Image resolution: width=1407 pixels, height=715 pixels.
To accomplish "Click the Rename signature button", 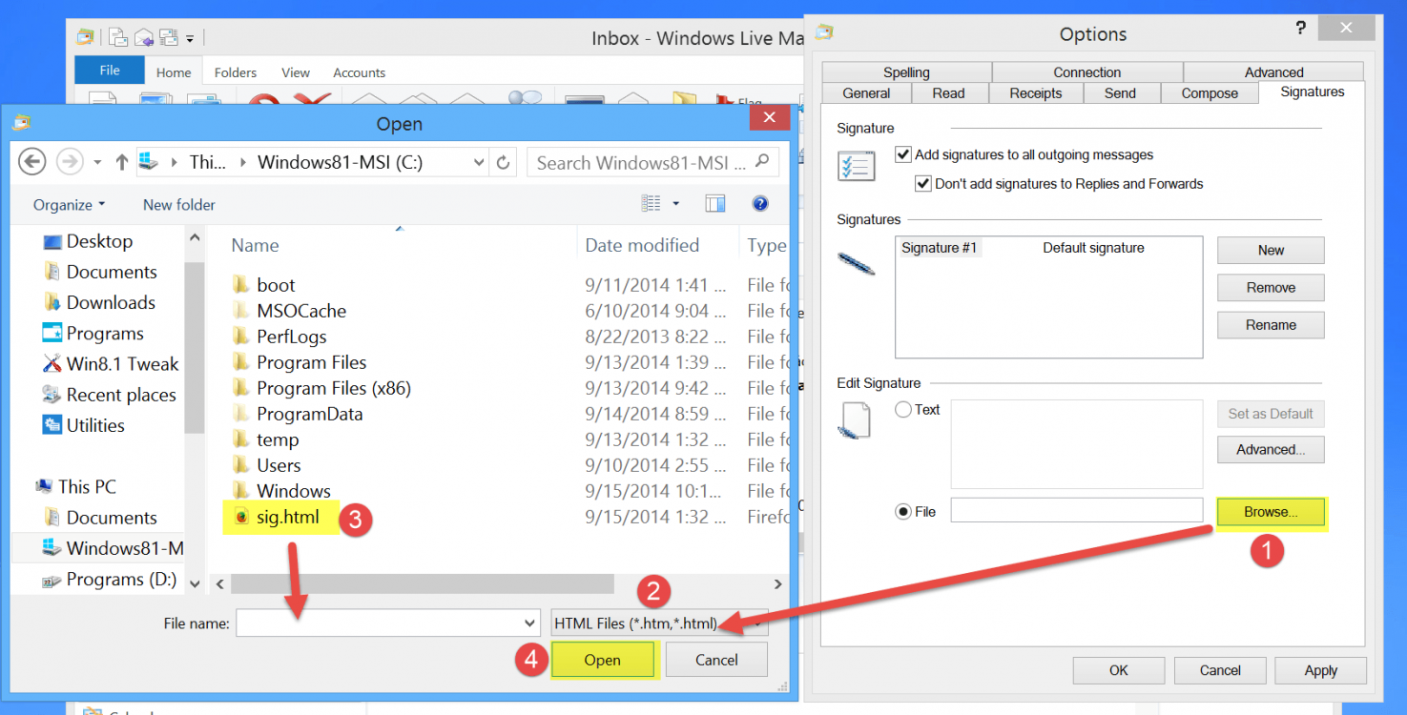I will [1271, 325].
